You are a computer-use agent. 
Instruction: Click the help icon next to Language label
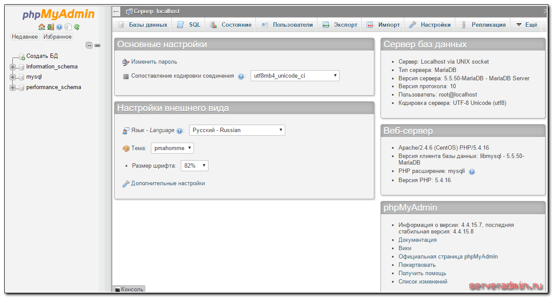[x=179, y=131]
